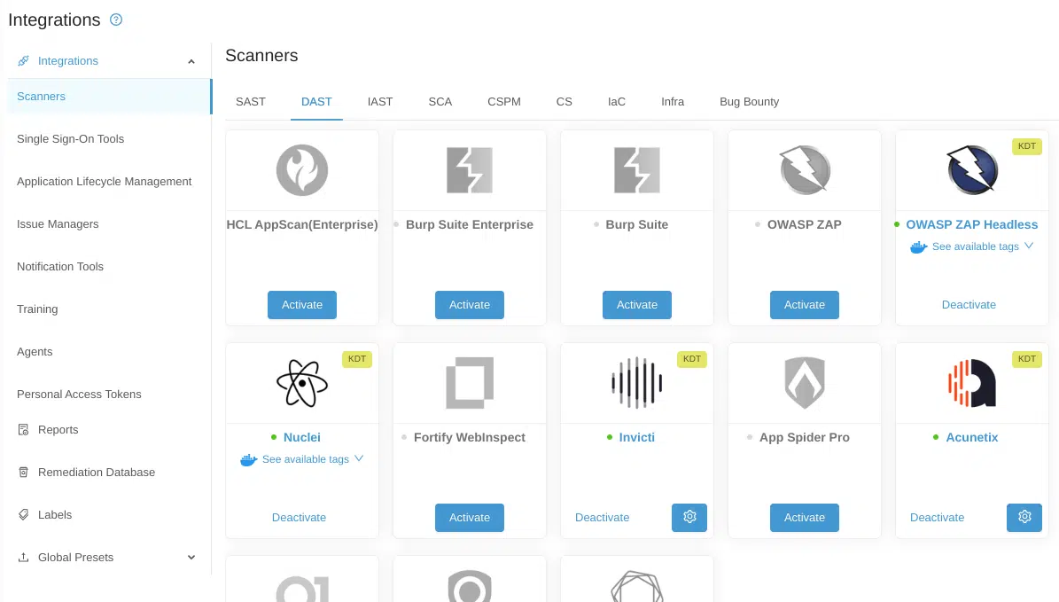Image resolution: width=1059 pixels, height=602 pixels.
Task: Open Personal Access Tokens
Action: click(x=79, y=395)
